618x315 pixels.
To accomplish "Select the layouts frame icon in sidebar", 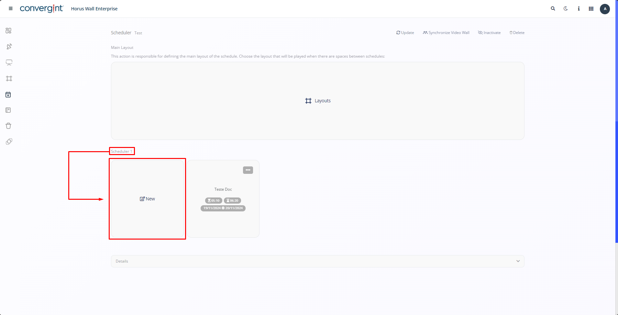I will click(x=9, y=79).
